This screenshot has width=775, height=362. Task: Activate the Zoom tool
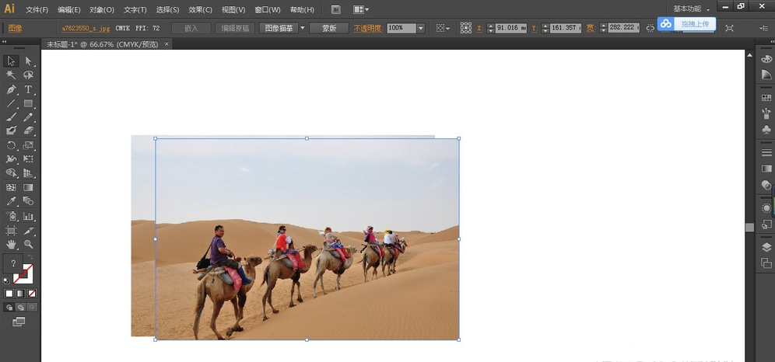pos(28,244)
